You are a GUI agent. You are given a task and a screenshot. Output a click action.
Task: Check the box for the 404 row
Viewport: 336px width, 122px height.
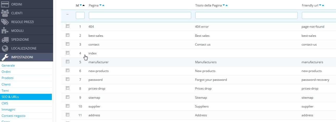pos(68,26)
